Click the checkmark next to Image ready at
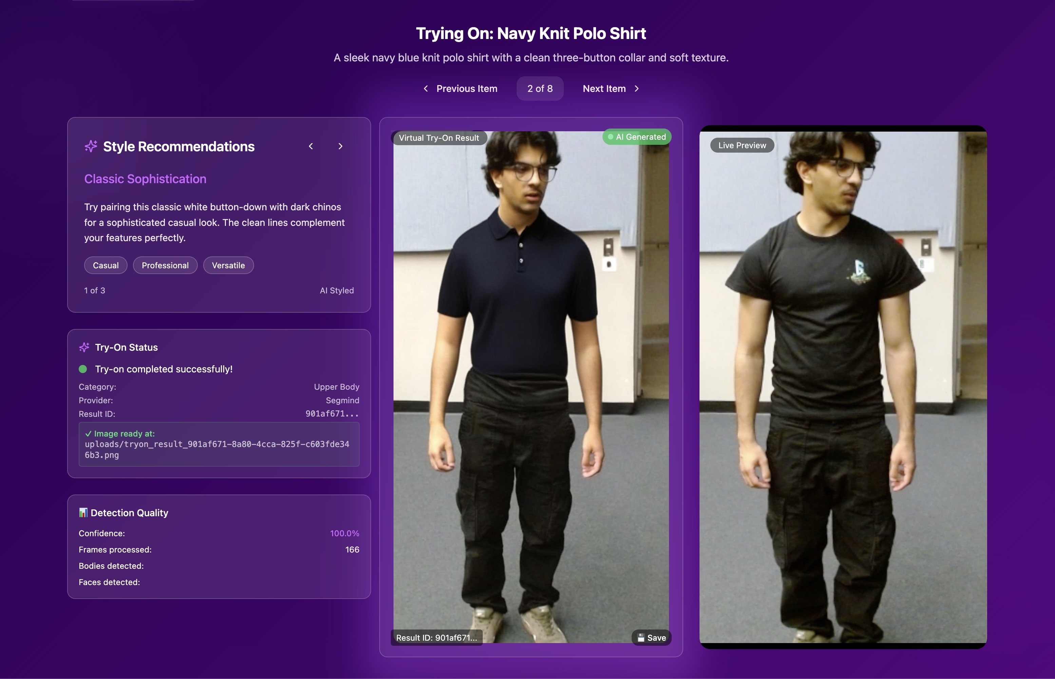This screenshot has width=1055, height=679. [x=88, y=434]
